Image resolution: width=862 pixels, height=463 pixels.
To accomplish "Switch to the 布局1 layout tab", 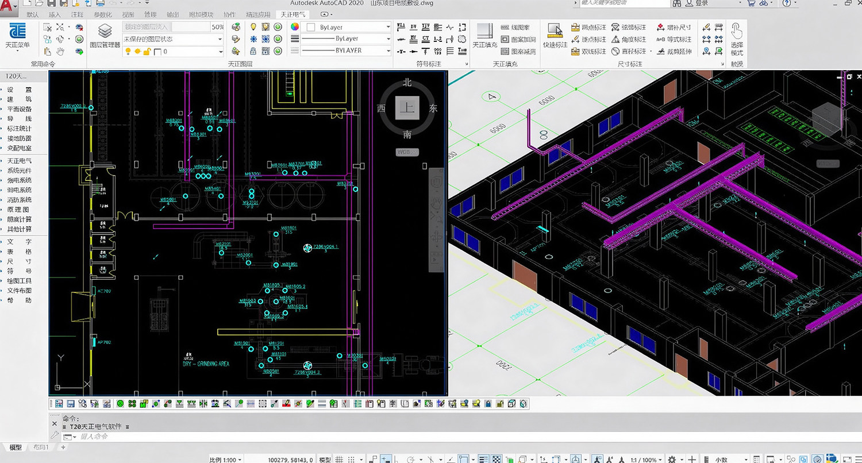I will pos(41,447).
